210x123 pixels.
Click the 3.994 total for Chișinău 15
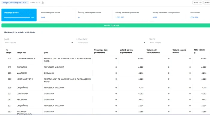204,106
